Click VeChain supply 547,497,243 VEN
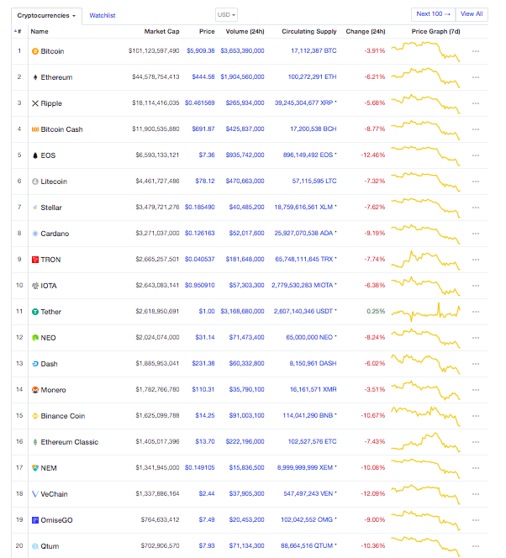 (308, 493)
